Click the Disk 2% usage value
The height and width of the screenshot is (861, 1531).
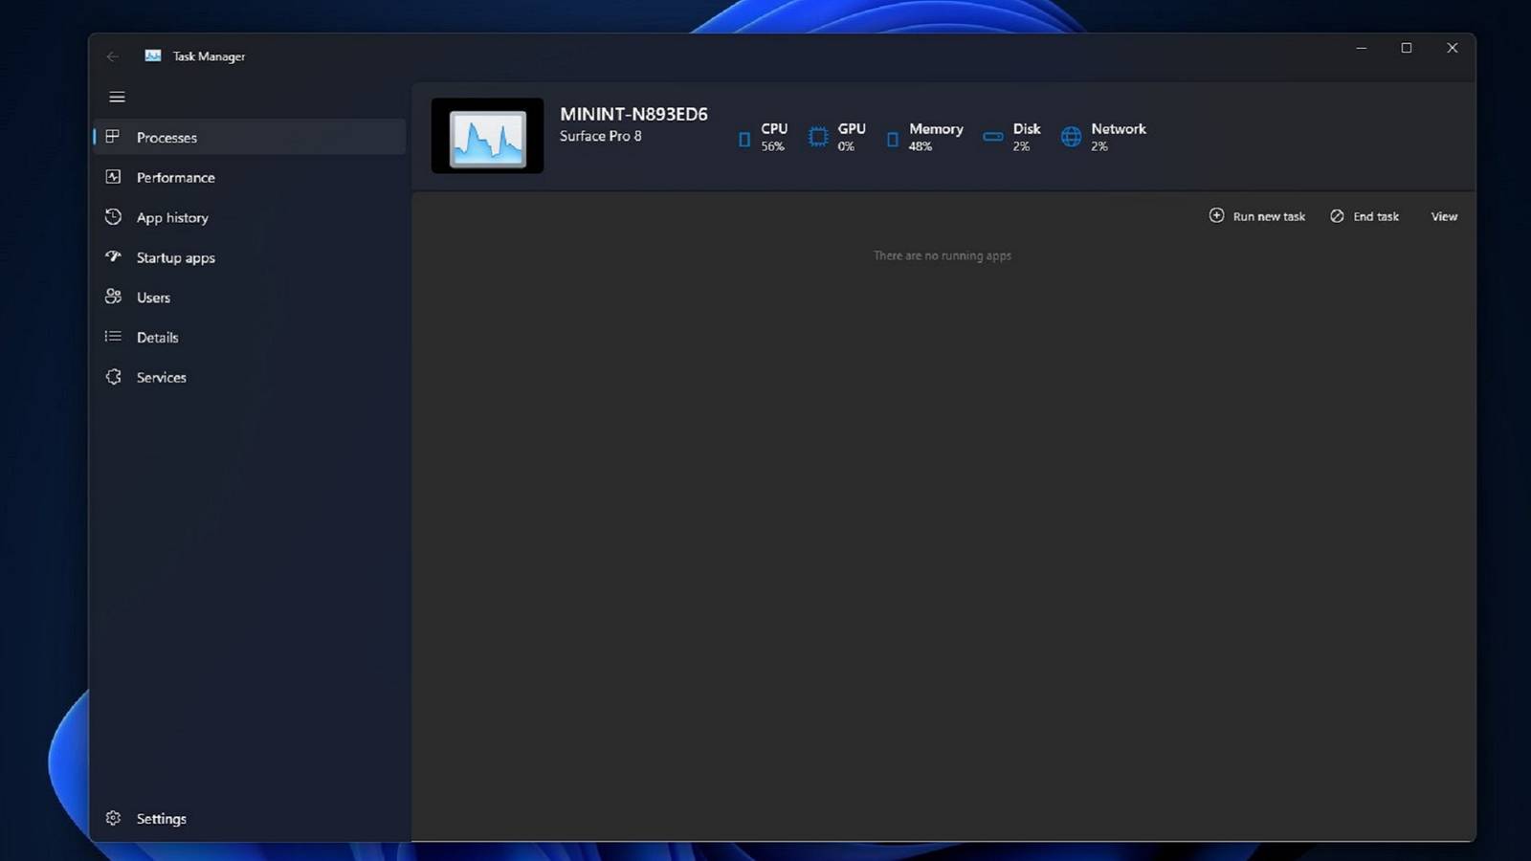(1021, 146)
